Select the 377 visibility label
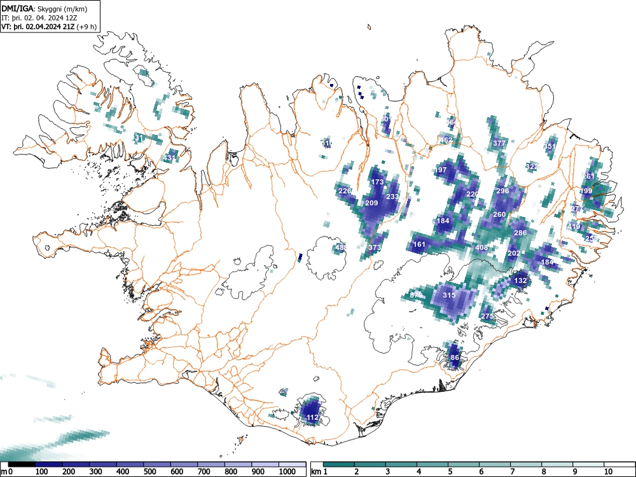The image size is (636, 477). pyautogui.click(x=499, y=142)
